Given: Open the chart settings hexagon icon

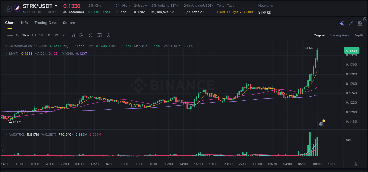Looking at the screenshot, I should (x=108, y=35).
